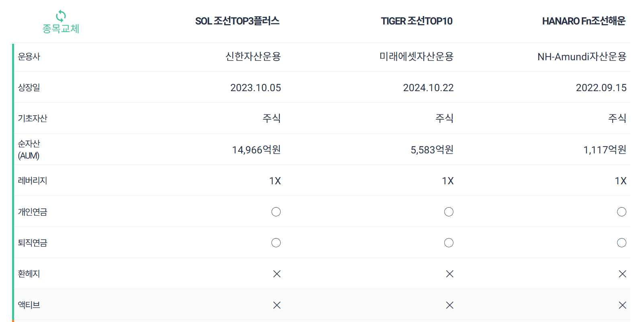This screenshot has height=322, width=640.
Task: Open the SOL 조선TOP3플러스 column header
Action: pyautogui.click(x=237, y=21)
